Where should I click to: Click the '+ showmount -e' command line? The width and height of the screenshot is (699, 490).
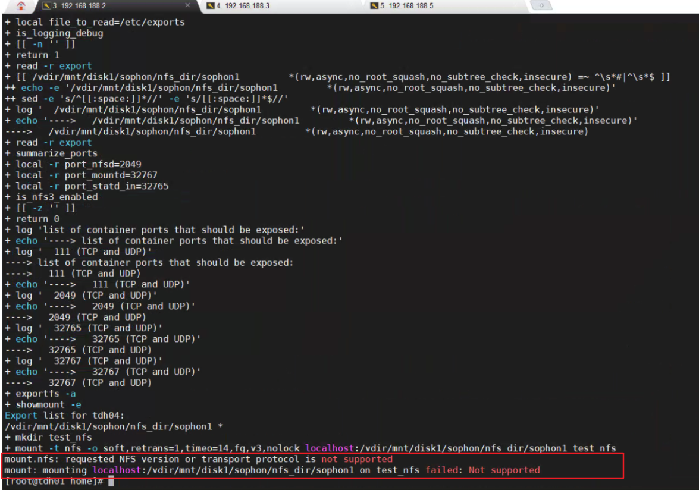[43, 404]
